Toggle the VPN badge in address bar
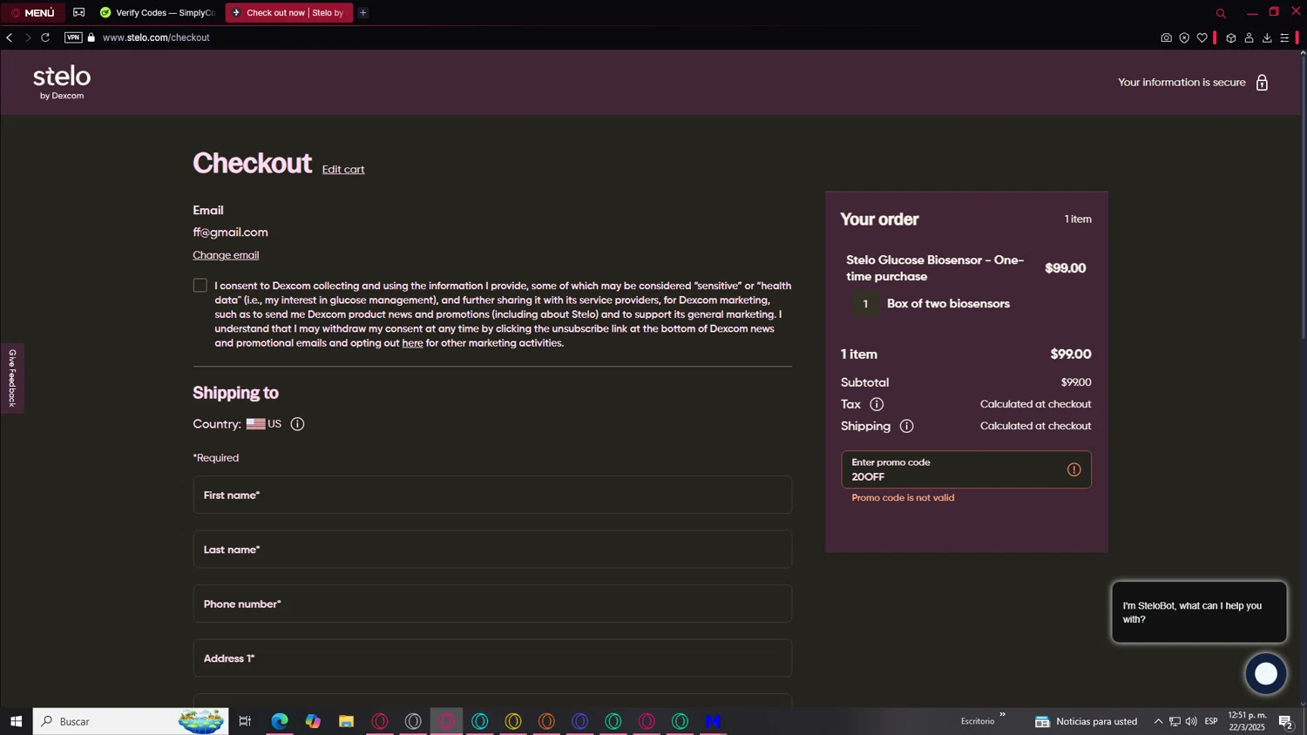Image resolution: width=1307 pixels, height=735 pixels. coord(73,37)
